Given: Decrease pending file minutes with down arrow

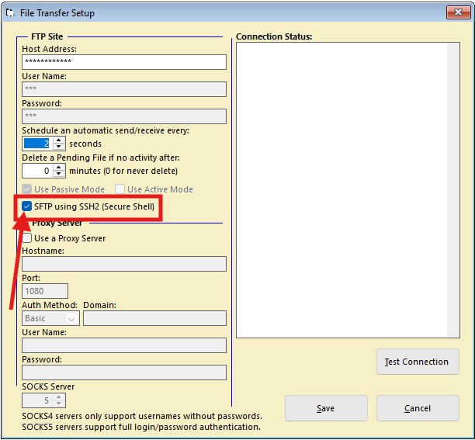Looking at the screenshot, I should click(x=59, y=174).
